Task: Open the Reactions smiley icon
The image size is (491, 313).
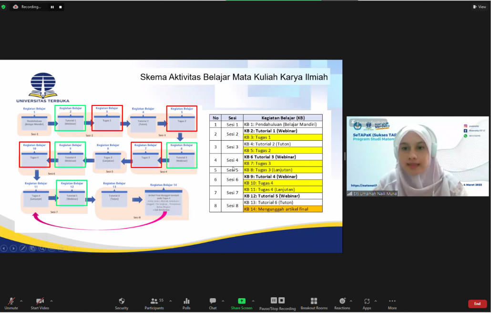Action: coord(342,301)
